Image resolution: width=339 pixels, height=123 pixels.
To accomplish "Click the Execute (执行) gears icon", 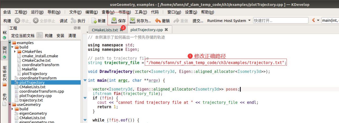I will pyautogui.click(x=73, y=21).
